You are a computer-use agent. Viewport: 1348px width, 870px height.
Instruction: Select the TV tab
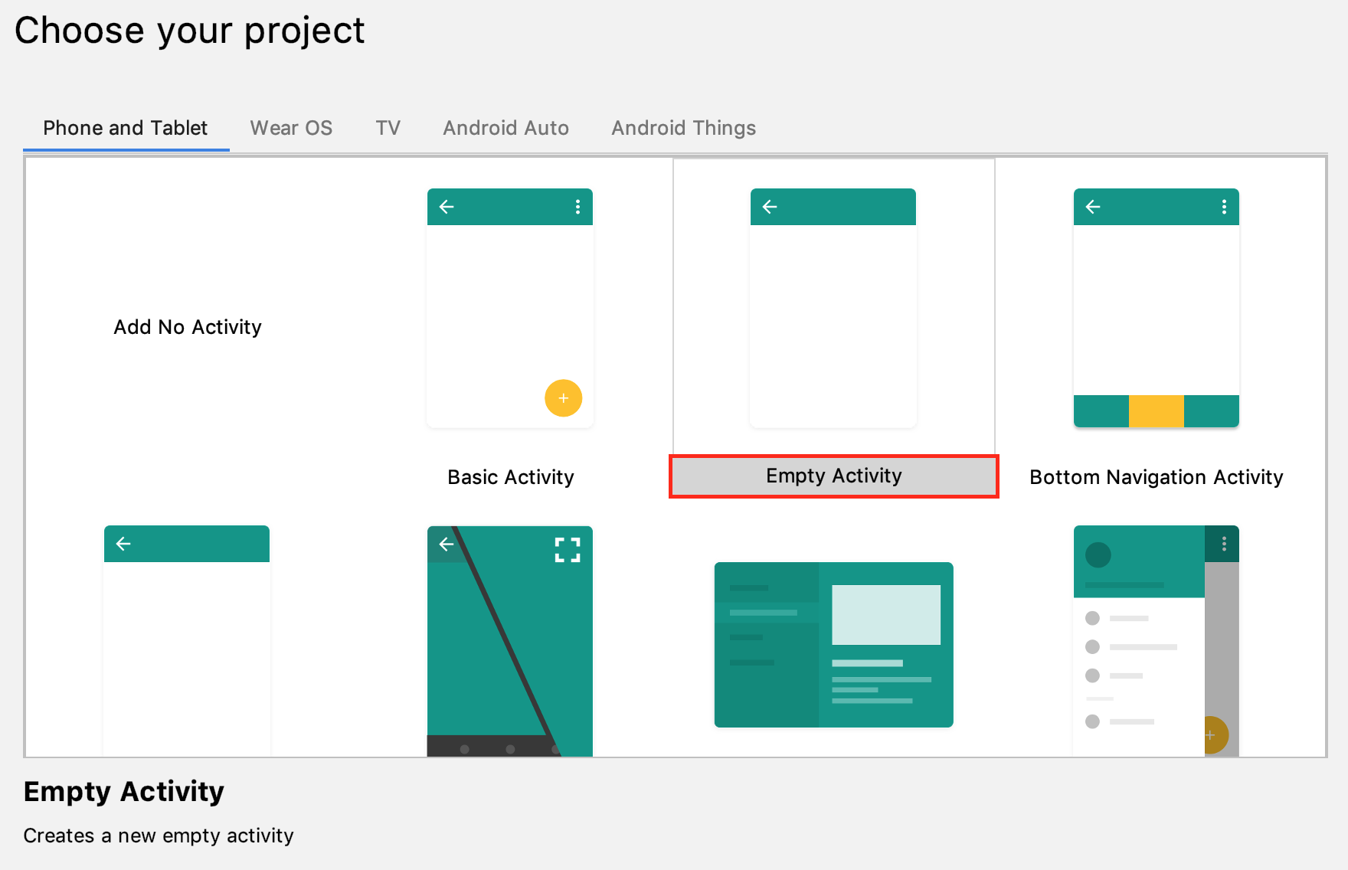(388, 128)
